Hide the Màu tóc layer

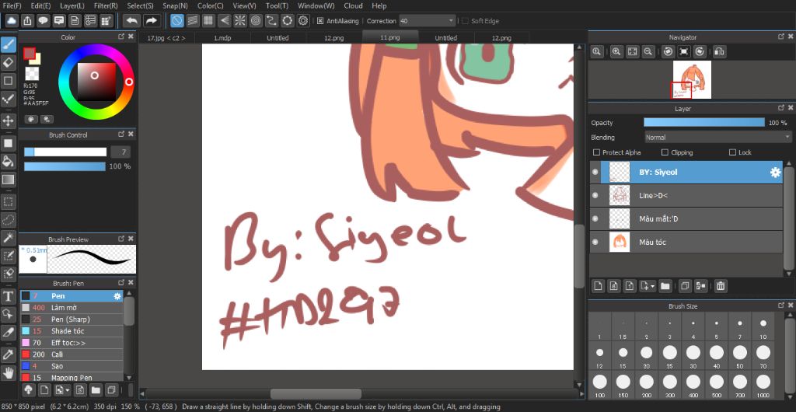tap(595, 242)
